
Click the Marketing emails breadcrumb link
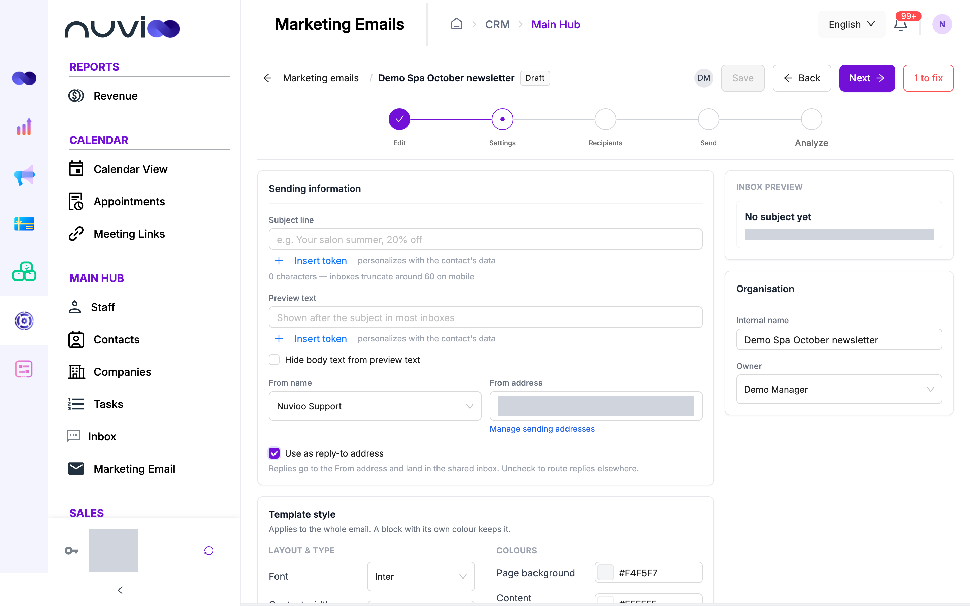point(321,78)
